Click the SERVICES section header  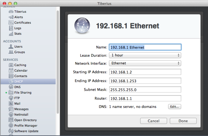pyautogui.click(x=10, y=60)
